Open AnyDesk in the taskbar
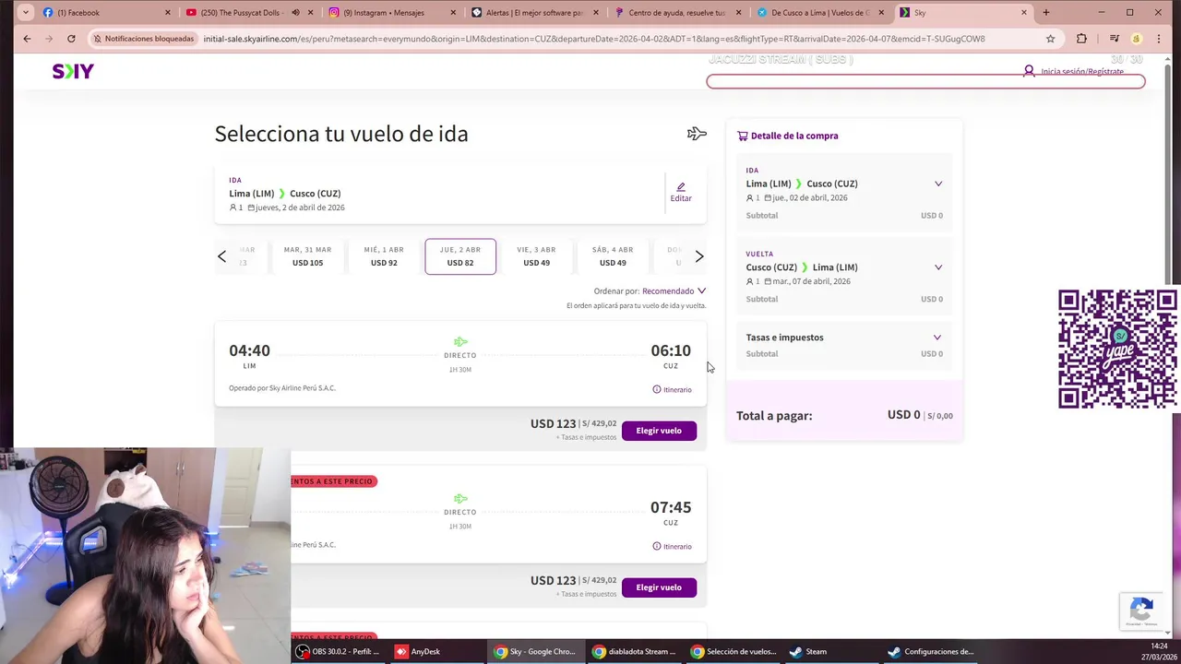This screenshot has width=1181, height=664. pos(418,651)
